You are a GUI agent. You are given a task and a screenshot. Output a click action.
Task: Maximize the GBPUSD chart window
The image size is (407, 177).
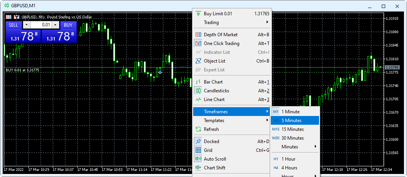(383, 6)
